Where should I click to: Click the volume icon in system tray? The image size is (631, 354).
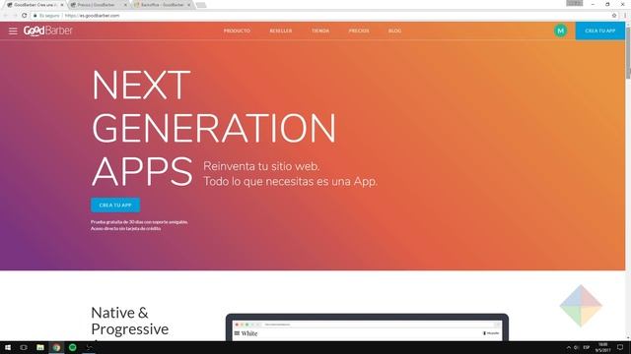pos(576,347)
